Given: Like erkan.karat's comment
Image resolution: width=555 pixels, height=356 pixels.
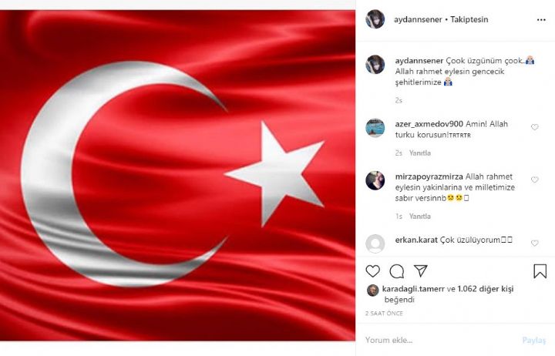Looking at the screenshot, I should click(x=535, y=243).
